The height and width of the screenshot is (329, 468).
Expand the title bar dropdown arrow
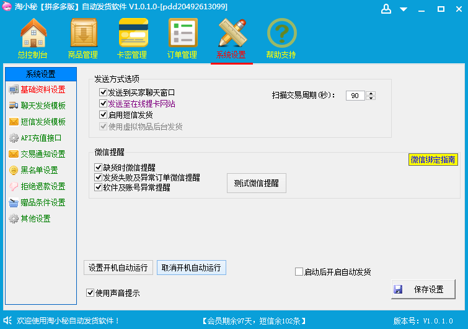404,9
